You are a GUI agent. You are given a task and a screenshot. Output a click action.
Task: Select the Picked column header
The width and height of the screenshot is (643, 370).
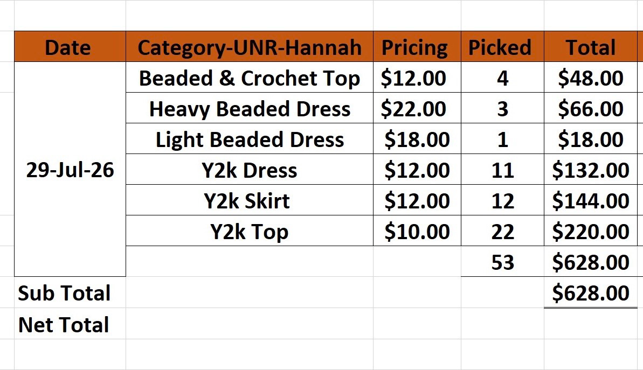pyautogui.click(x=502, y=47)
